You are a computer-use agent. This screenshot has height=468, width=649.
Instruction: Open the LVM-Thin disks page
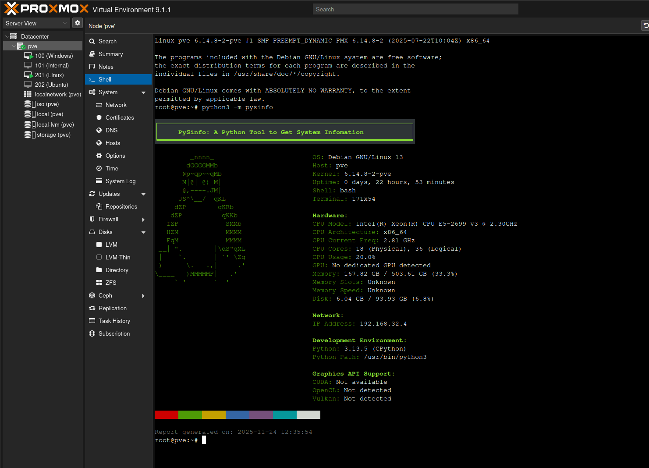[118, 257]
